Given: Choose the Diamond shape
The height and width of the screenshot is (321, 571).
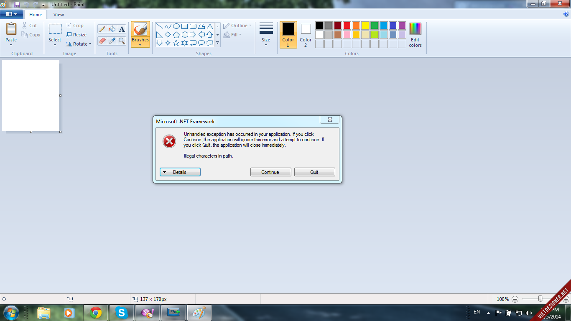Looking at the screenshot, I should pos(168,34).
